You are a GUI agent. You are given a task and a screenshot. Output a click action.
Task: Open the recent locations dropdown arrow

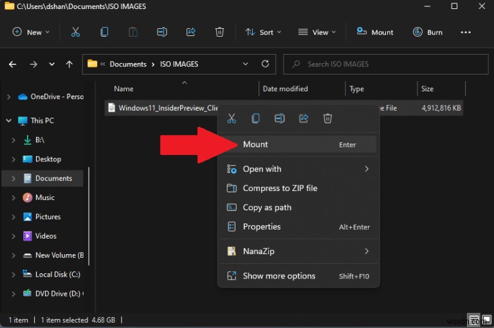pyautogui.click(x=51, y=64)
